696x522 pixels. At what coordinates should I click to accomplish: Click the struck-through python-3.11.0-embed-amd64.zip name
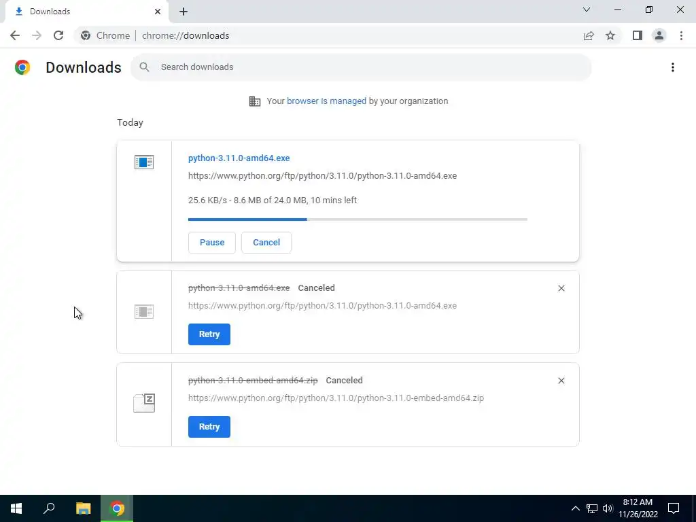(253, 381)
